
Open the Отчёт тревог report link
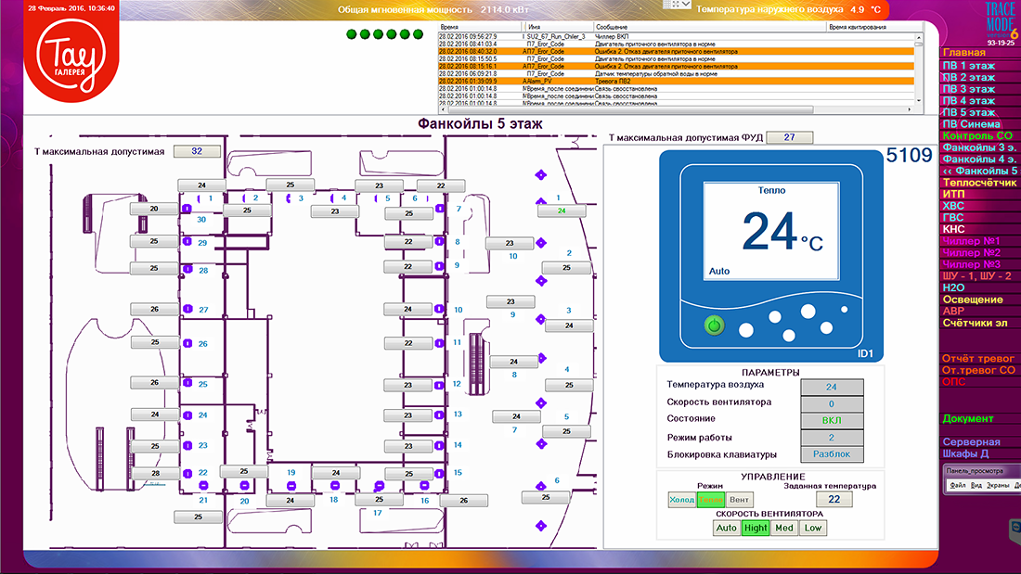tap(977, 358)
